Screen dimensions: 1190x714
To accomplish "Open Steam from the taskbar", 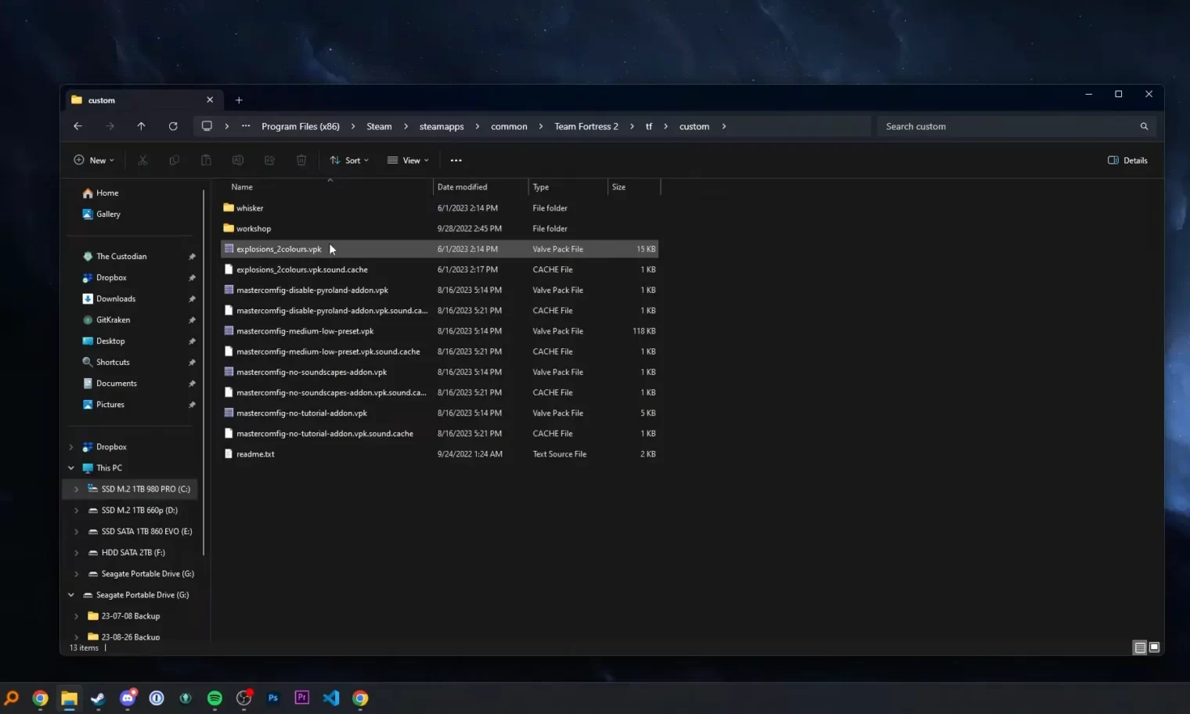I will [x=98, y=698].
